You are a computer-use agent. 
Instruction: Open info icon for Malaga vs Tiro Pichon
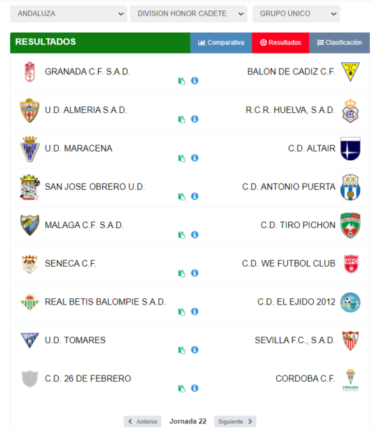tap(195, 235)
